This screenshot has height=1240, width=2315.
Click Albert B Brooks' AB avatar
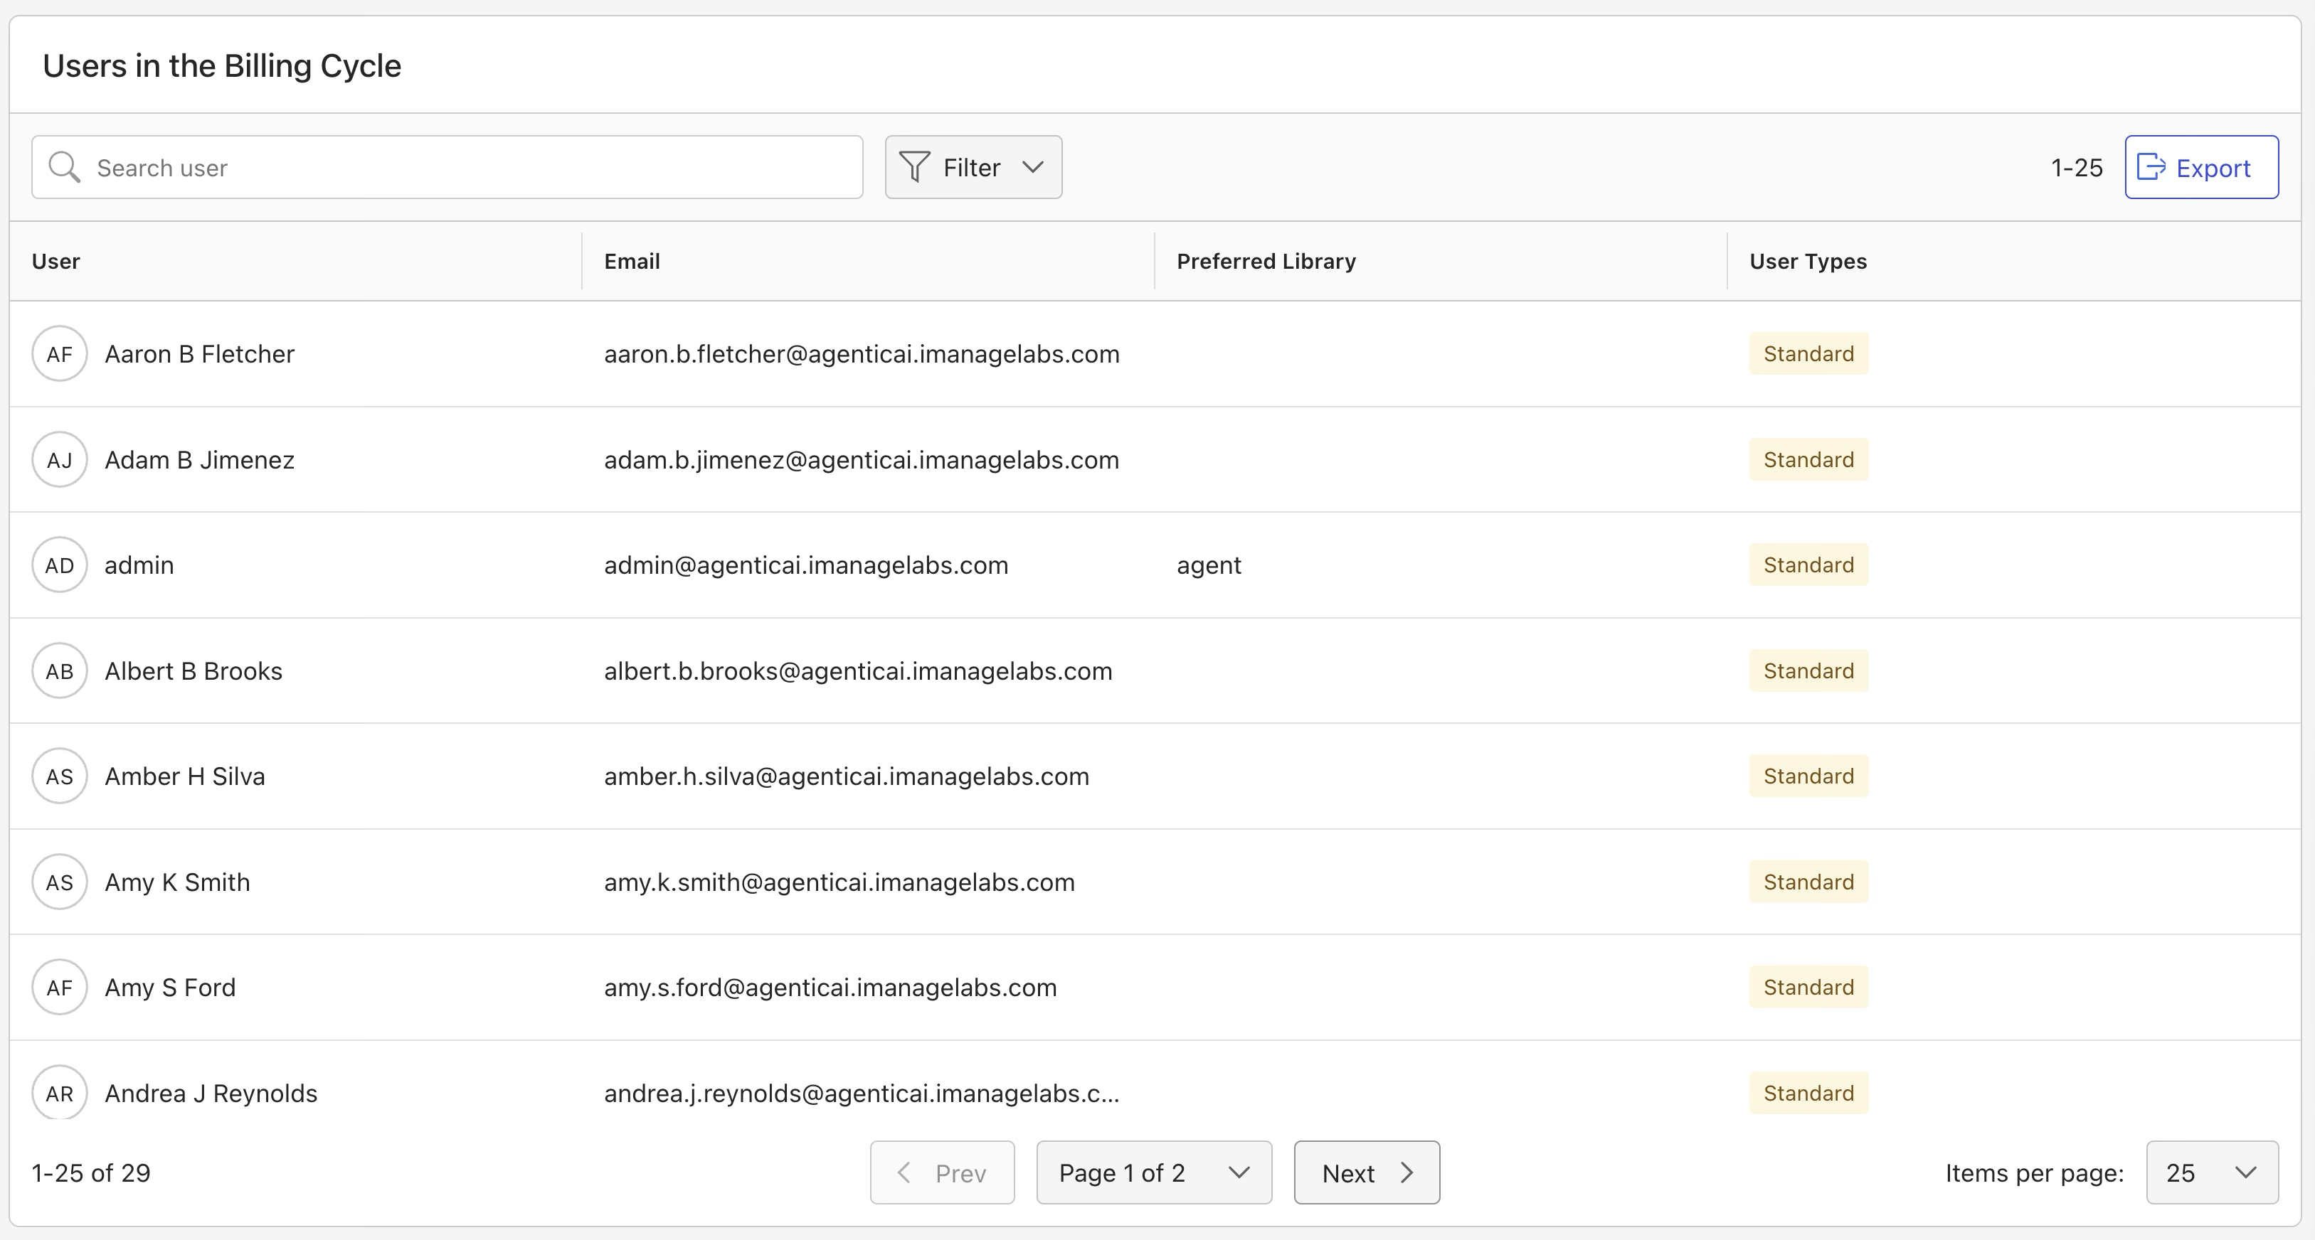(59, 670)
